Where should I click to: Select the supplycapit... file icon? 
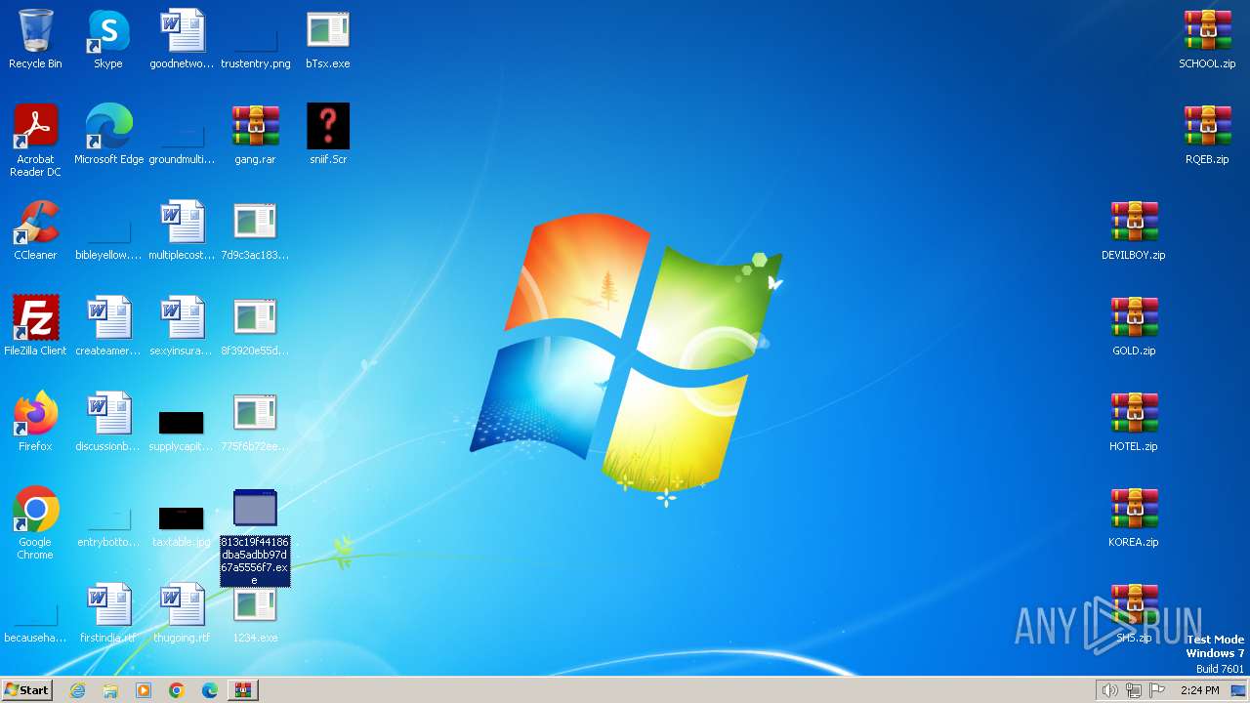(x=182, y=422)
